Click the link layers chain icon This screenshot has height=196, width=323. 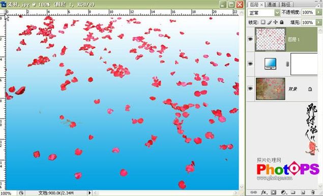tap(253, 192)
